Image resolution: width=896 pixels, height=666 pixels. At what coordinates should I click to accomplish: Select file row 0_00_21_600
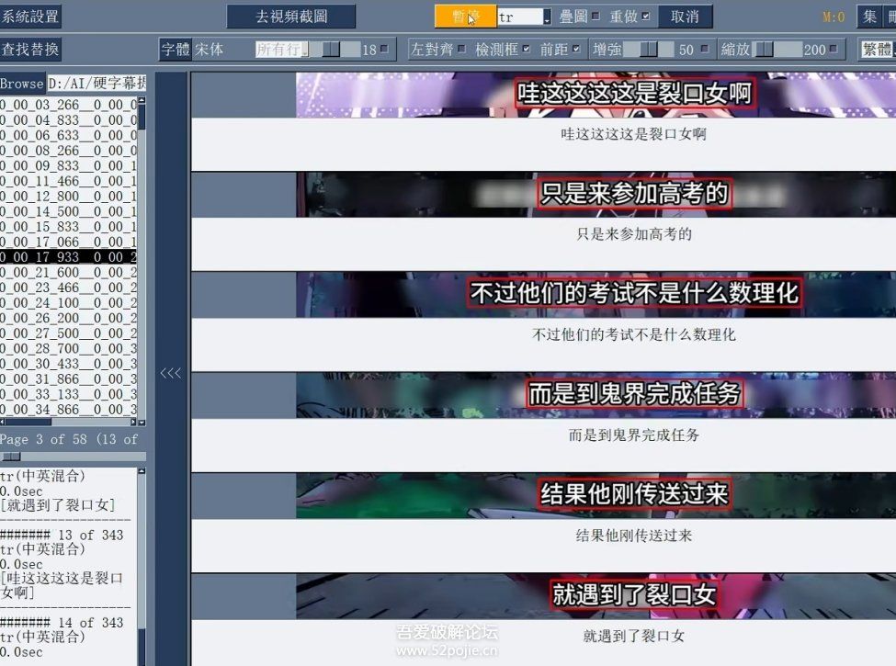point(69,272)
